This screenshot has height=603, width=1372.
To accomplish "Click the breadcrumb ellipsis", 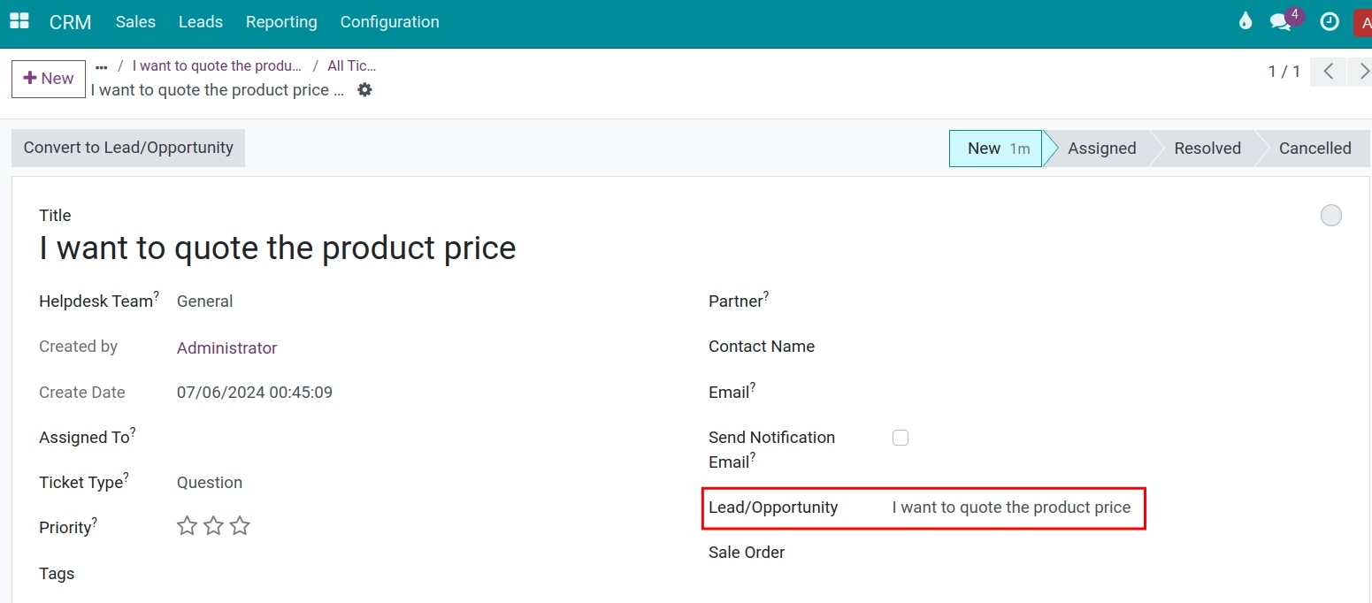I will coord(102,66).
